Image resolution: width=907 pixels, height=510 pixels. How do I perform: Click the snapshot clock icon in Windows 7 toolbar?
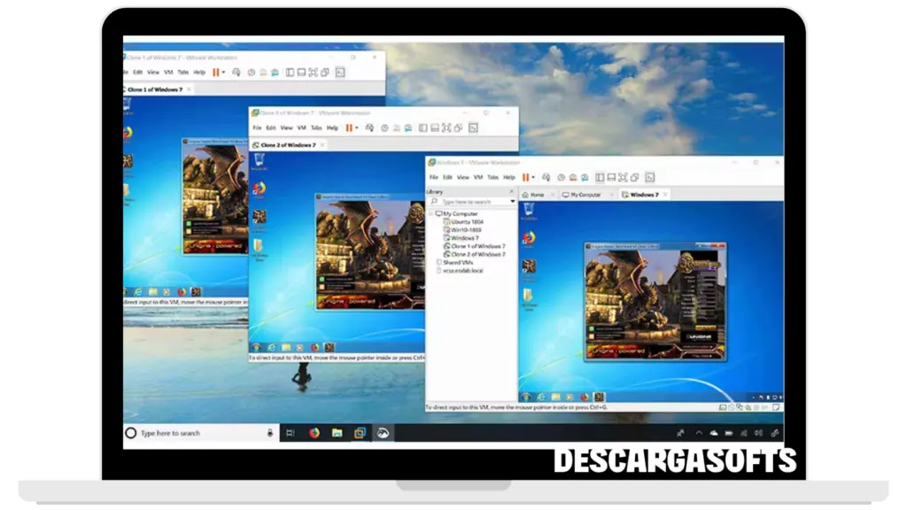coord(562,177)
